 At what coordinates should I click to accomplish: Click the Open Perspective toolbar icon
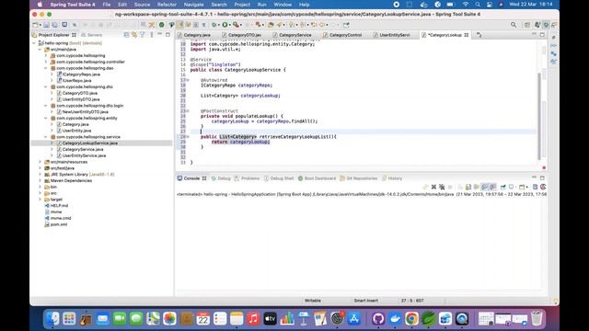527,25
